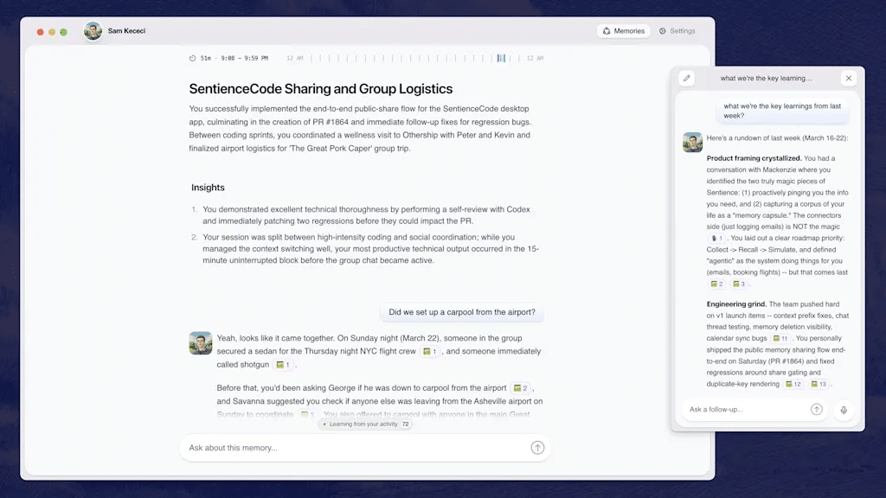Open Sam Kececi profile avatar
The width and height of the screenshot is (886, 498).
click(93, 31)
